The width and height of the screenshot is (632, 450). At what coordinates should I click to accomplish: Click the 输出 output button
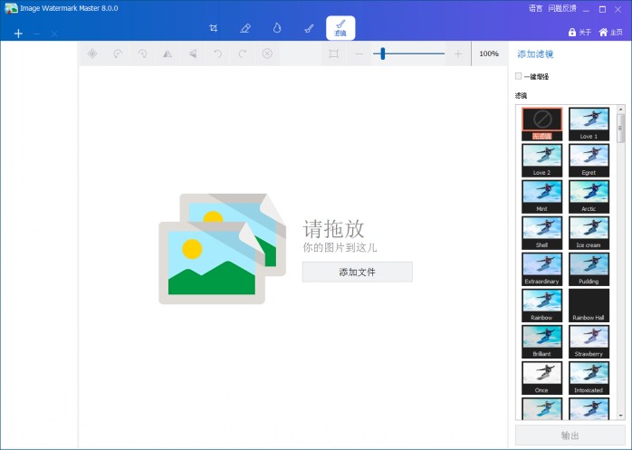click(x=570, y=436)
